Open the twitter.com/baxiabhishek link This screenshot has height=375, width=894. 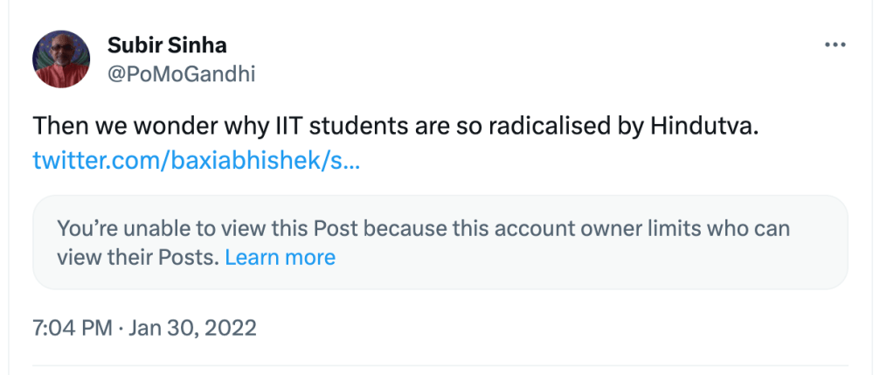pos(196,161)
